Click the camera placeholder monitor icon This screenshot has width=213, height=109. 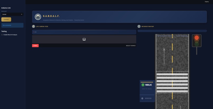(x=84, y=39)
